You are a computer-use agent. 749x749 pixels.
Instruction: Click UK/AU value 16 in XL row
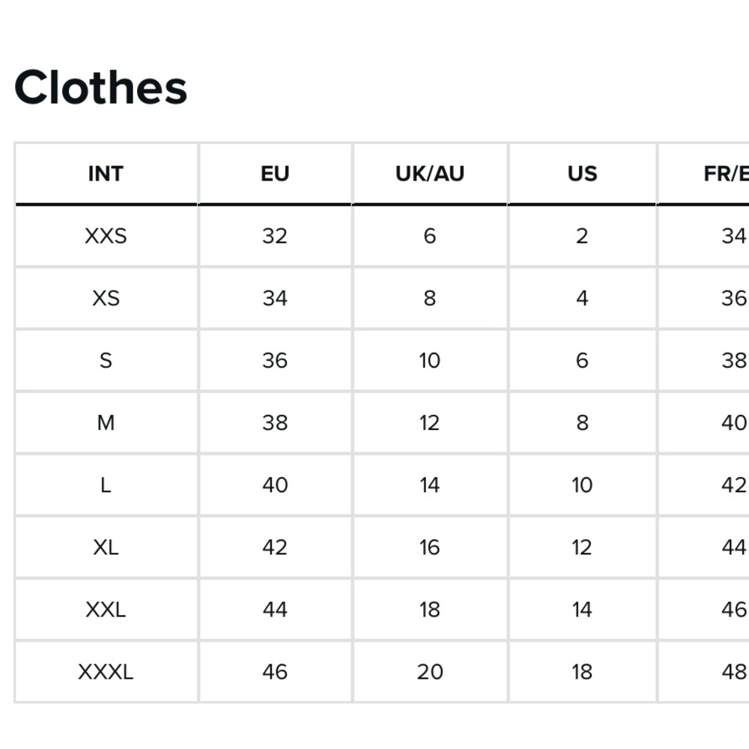pos(430,547)
